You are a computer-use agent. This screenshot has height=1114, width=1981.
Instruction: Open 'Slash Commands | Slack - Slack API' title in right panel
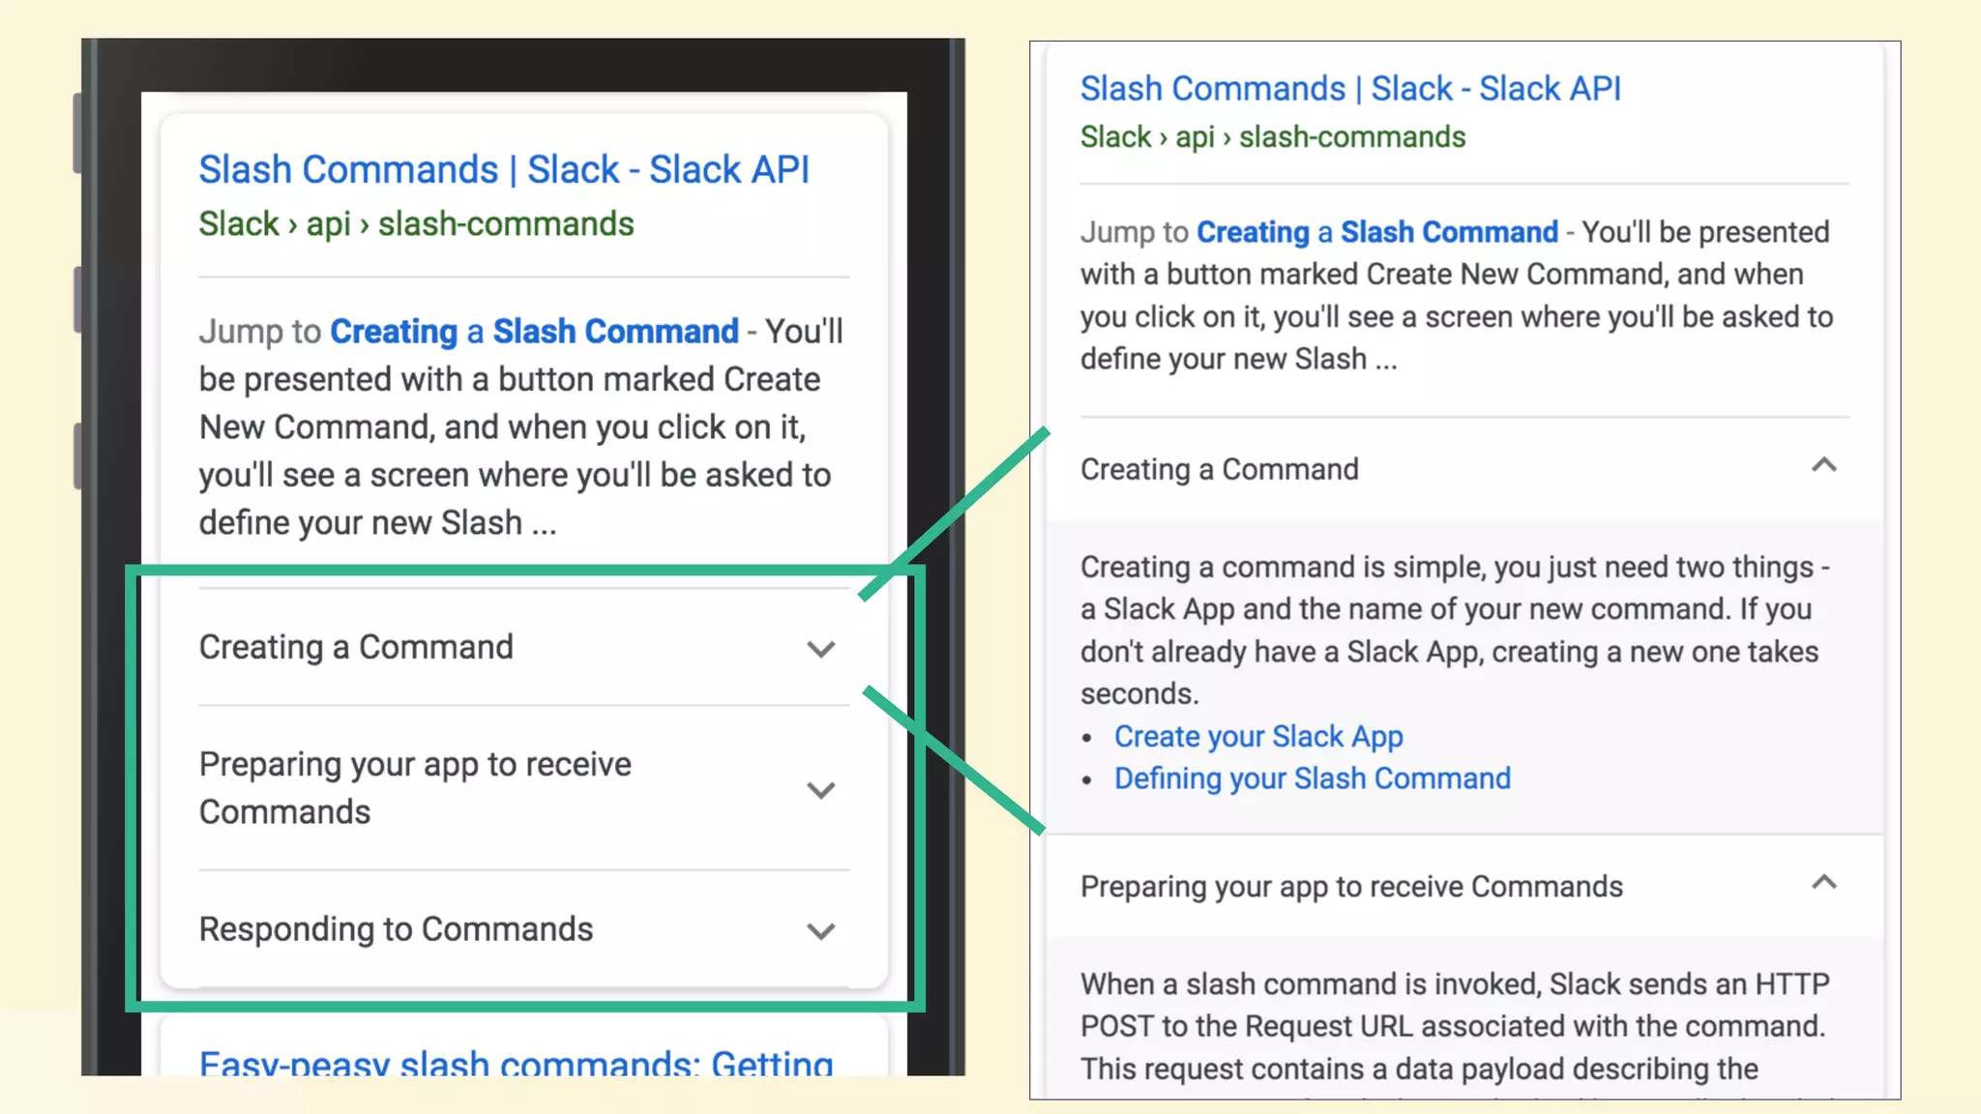pyautogui.click(x=1349, y=89)
